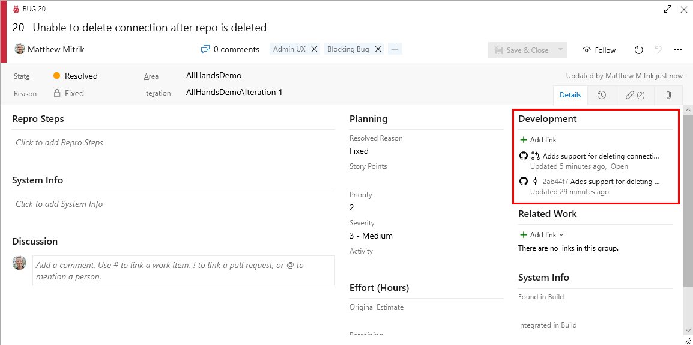Remove the Admin UX tag
Viewport: 693px width, 345px height.
[314, 49]
